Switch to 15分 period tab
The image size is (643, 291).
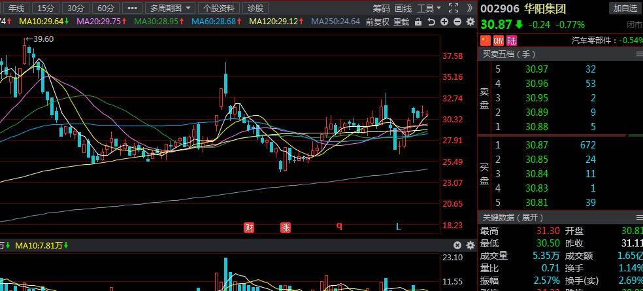46,8
